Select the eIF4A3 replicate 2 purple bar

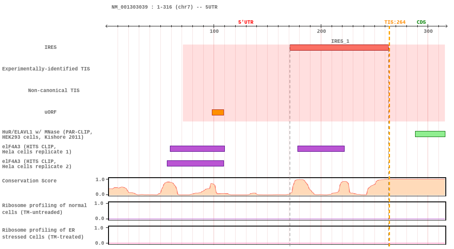click(x=195, y=163)
